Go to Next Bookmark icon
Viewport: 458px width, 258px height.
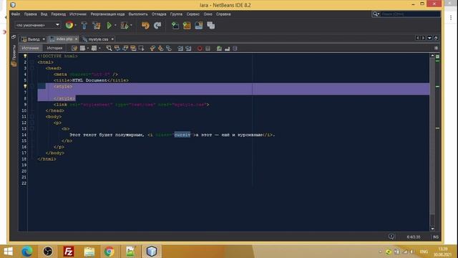pos(160,48)
